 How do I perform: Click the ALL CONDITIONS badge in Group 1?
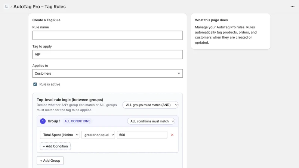pyautogui.click(x=77, y=121)
